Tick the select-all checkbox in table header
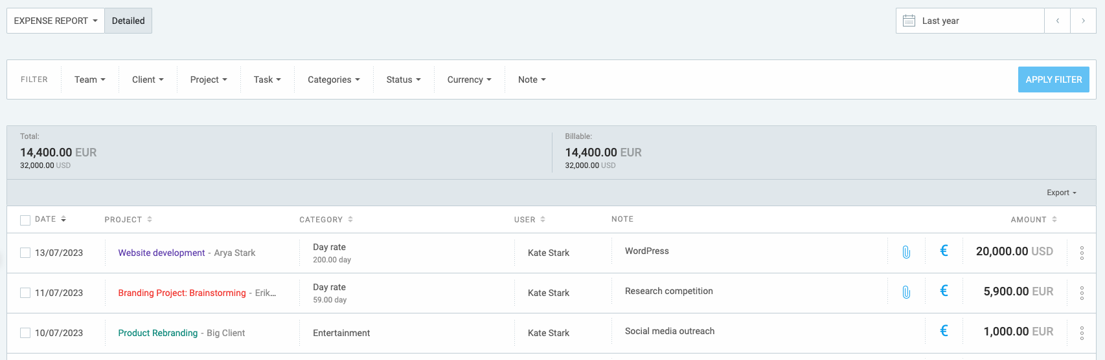The height and width of the screenshot is (360, 1105). [25, 220]
